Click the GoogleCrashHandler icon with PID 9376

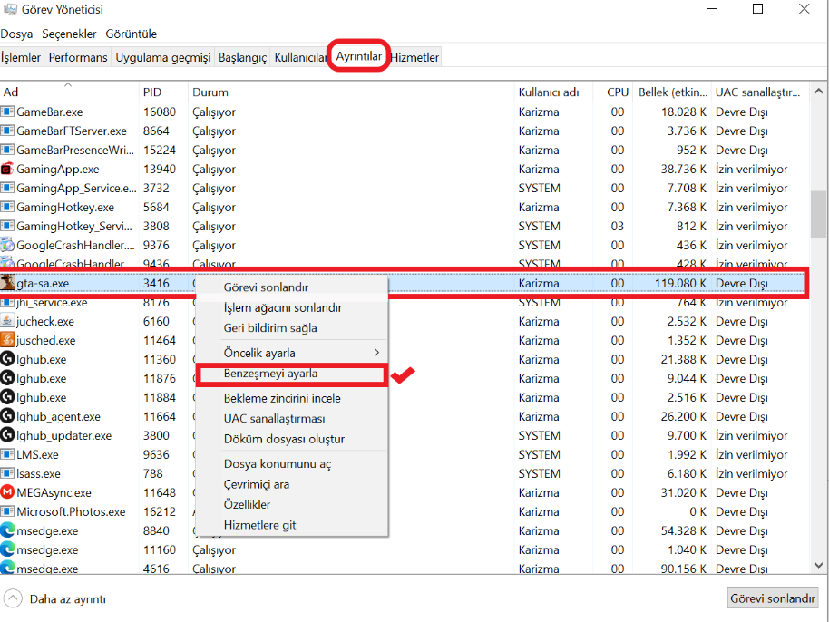[x=7, y=245]
